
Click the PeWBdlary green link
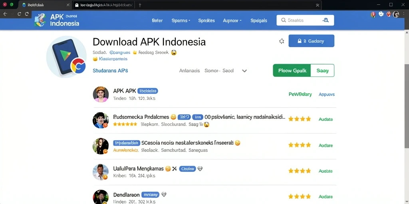pos(300,94)
